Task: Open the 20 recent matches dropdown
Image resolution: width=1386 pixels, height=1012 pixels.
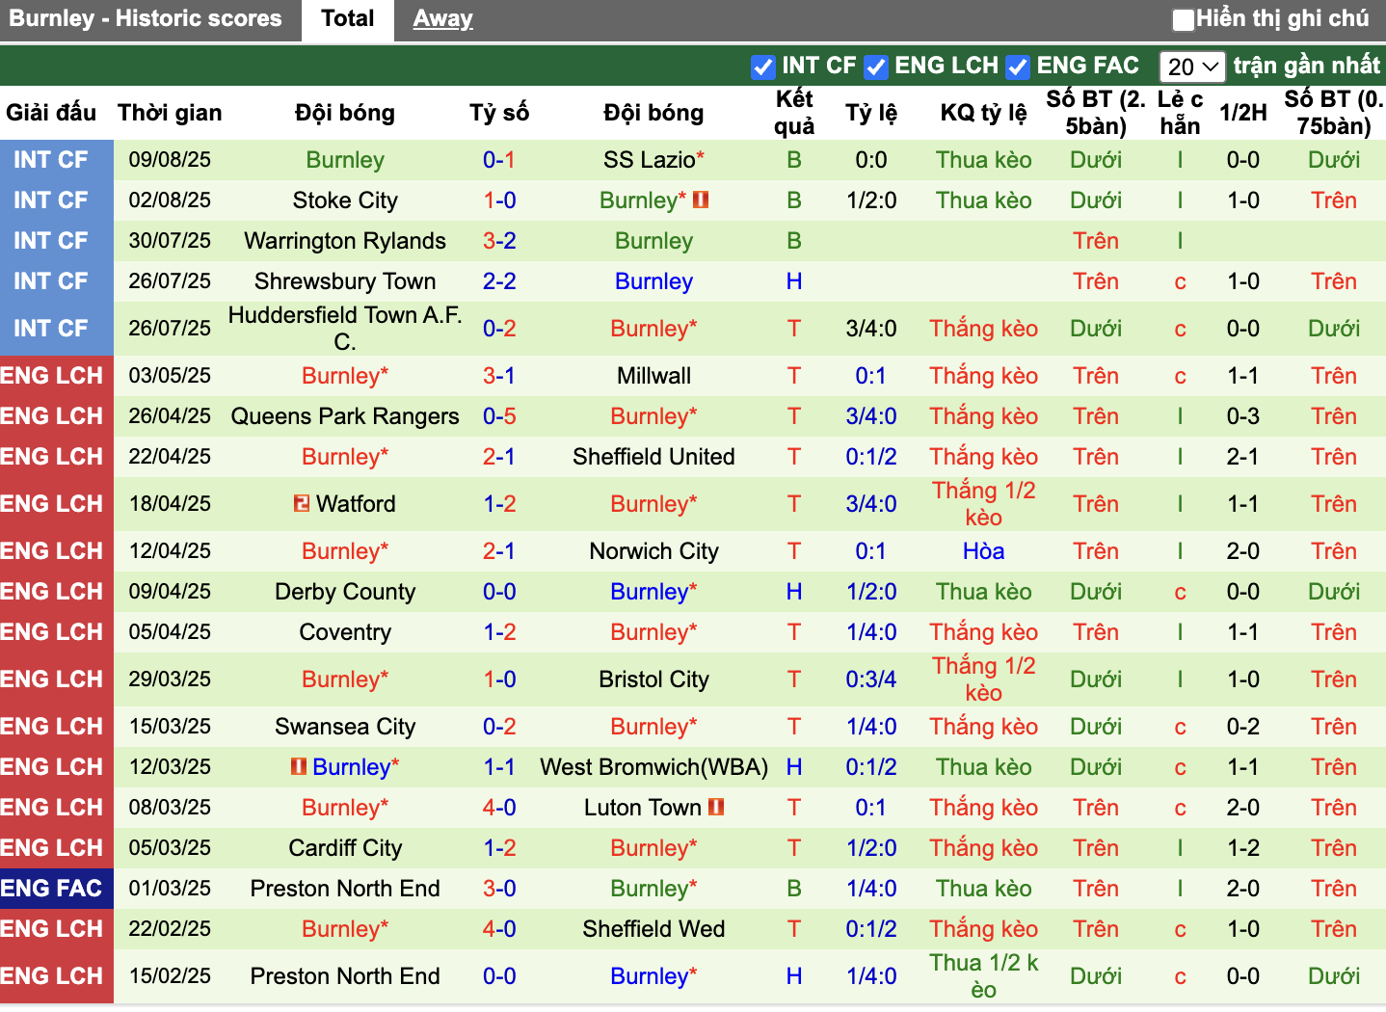Action: pyautogui.click(x=1192, y=67)
